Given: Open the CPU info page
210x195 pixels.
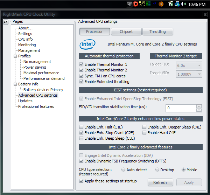Looking at the screenshot, I should point(26,39).
